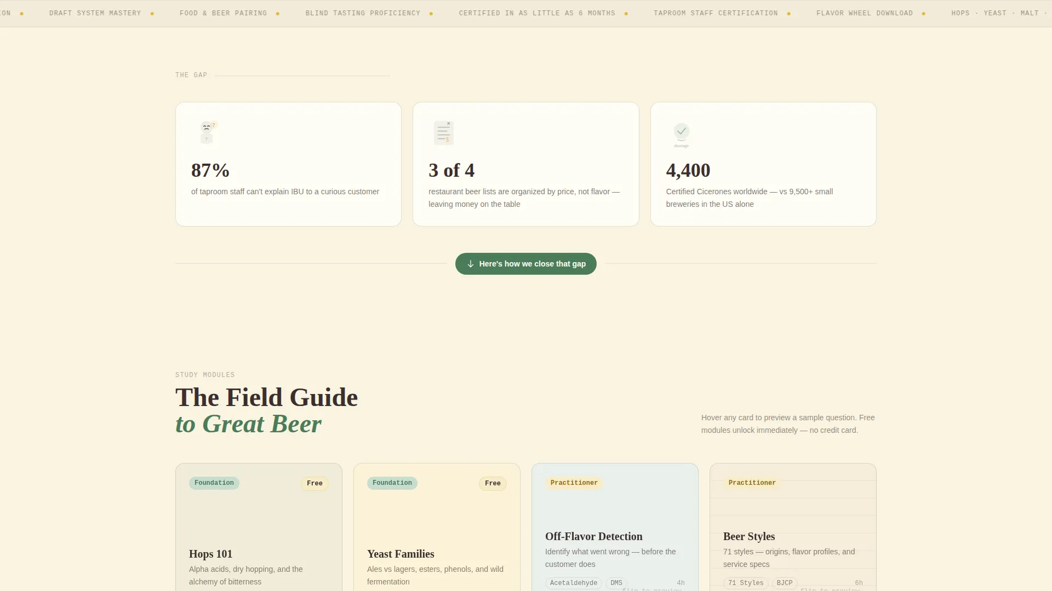
Task: Click 'Ales vs lagers, esters' description
Action: pos(435,576)
